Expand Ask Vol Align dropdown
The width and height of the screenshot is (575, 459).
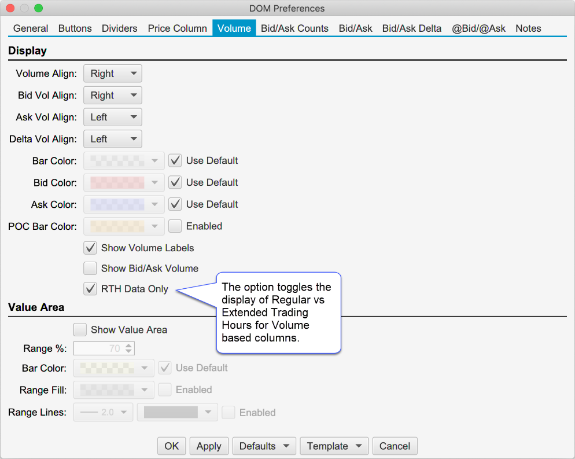click(x=113, y=117)
